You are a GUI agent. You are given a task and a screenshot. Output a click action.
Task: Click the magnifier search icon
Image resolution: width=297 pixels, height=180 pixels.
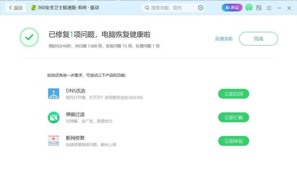click(x=147, y=8)
